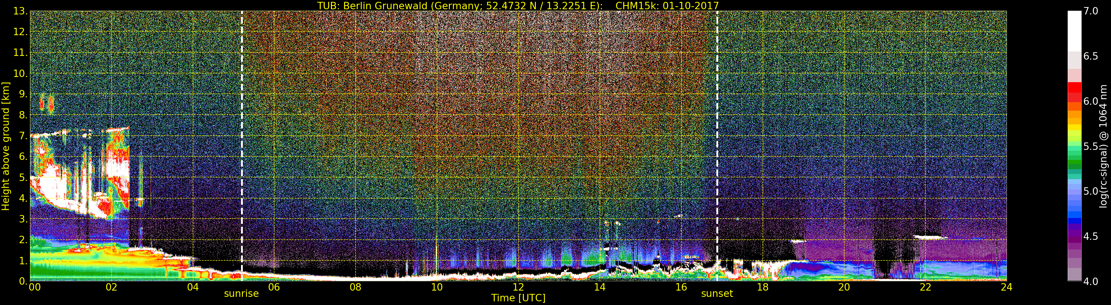
Task: Select height axis tick '1.'
Action: [x=23, y=261]
